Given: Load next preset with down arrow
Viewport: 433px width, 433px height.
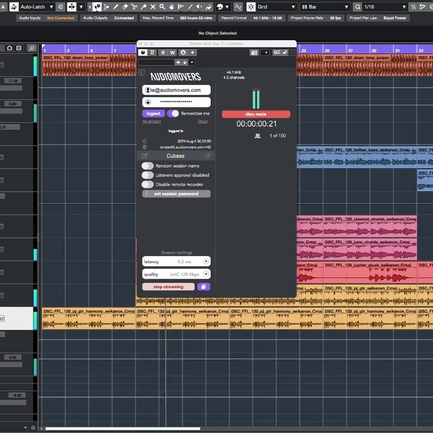Looking at the screenshot, I should [x=185, y=63].
